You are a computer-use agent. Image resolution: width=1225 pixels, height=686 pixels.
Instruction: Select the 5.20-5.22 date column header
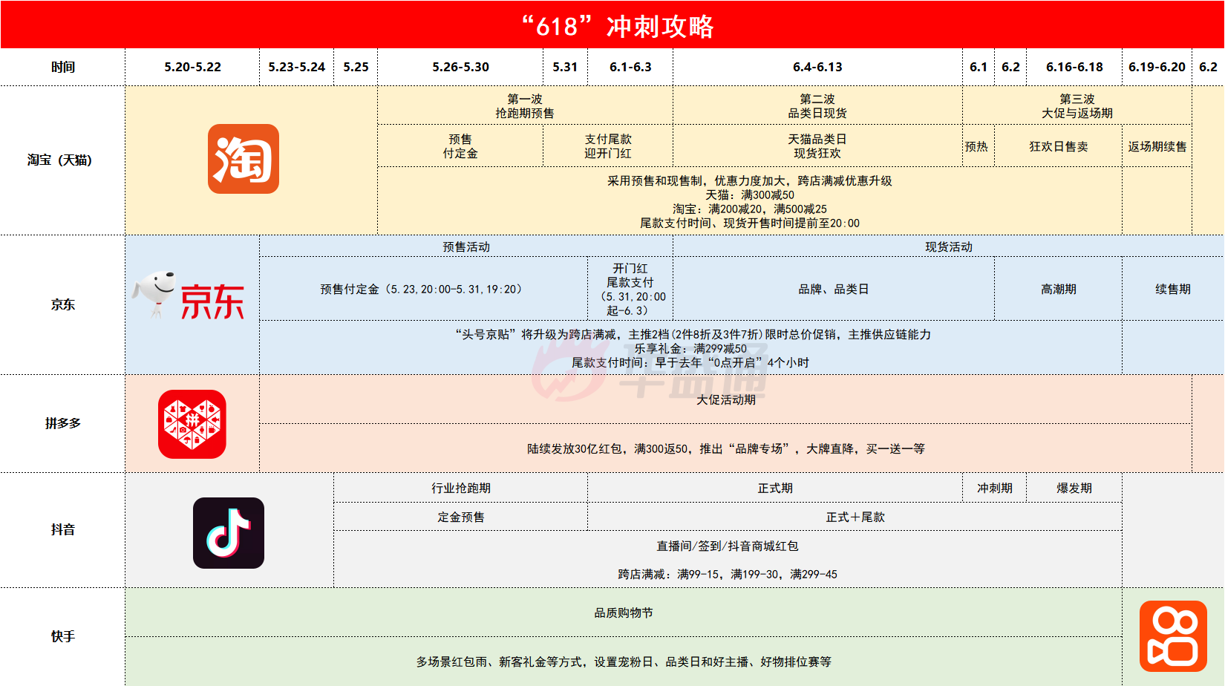coord(192,67)
